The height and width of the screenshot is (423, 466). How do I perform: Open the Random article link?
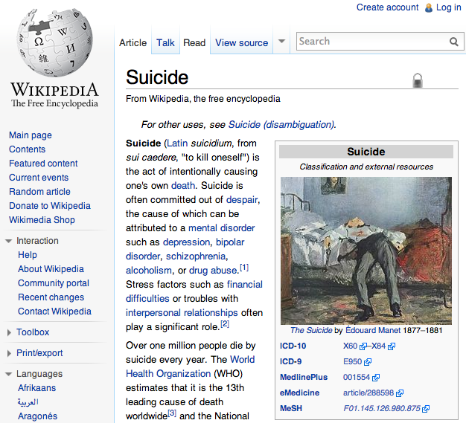point(39,192)
